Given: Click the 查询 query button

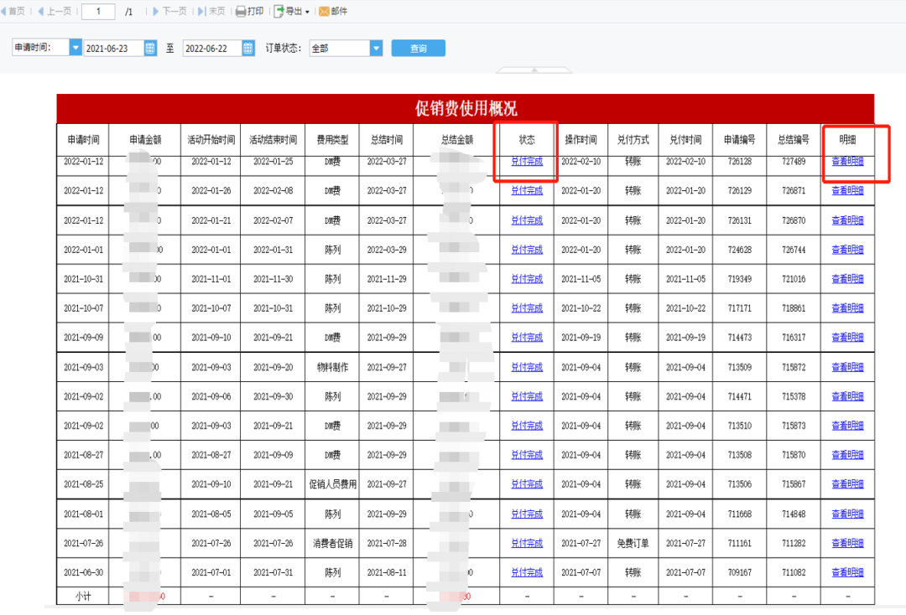Looking at the screenshot, I should [x=419, y=49].
